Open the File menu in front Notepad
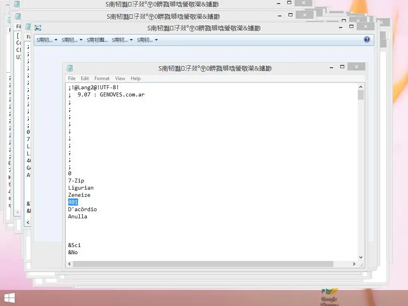This screenshot has height=306, width=408. 72,78
